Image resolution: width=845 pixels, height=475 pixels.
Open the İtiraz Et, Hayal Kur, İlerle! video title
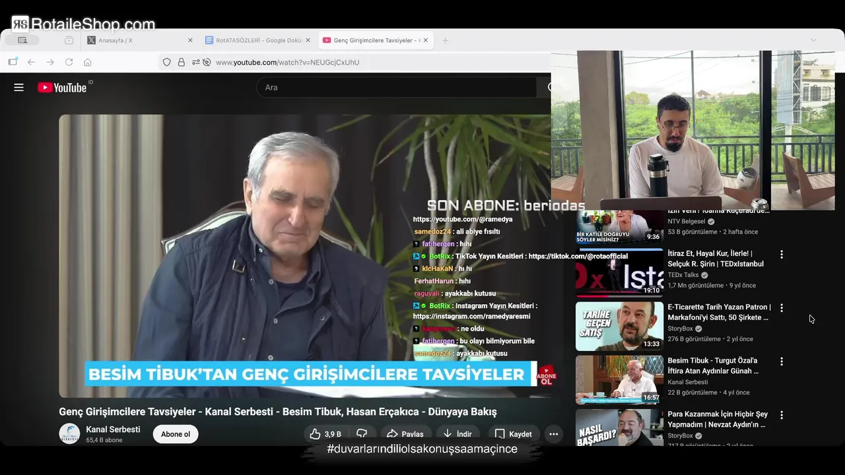(716, 259)
